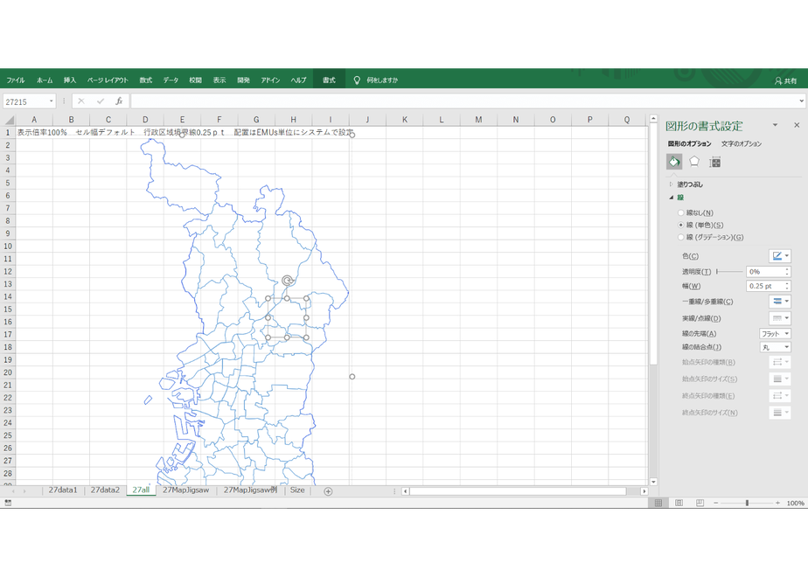Viewport: 808px width, 577px height.
Task: Click the shape rotation handle on the map
Action: [288, 281]
